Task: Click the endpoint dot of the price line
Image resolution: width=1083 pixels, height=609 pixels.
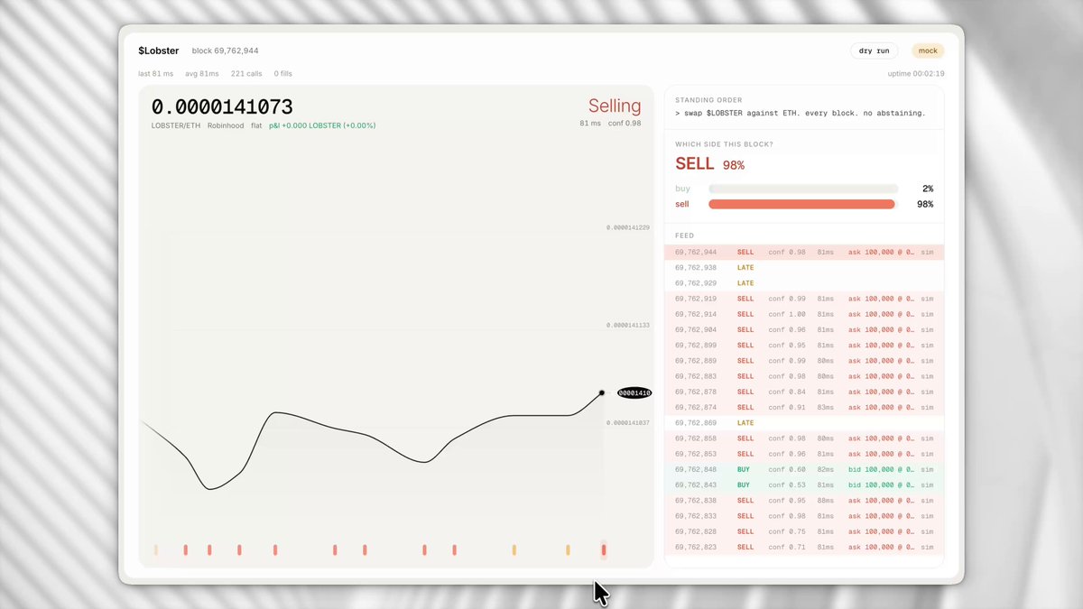Action: point(602,392)
